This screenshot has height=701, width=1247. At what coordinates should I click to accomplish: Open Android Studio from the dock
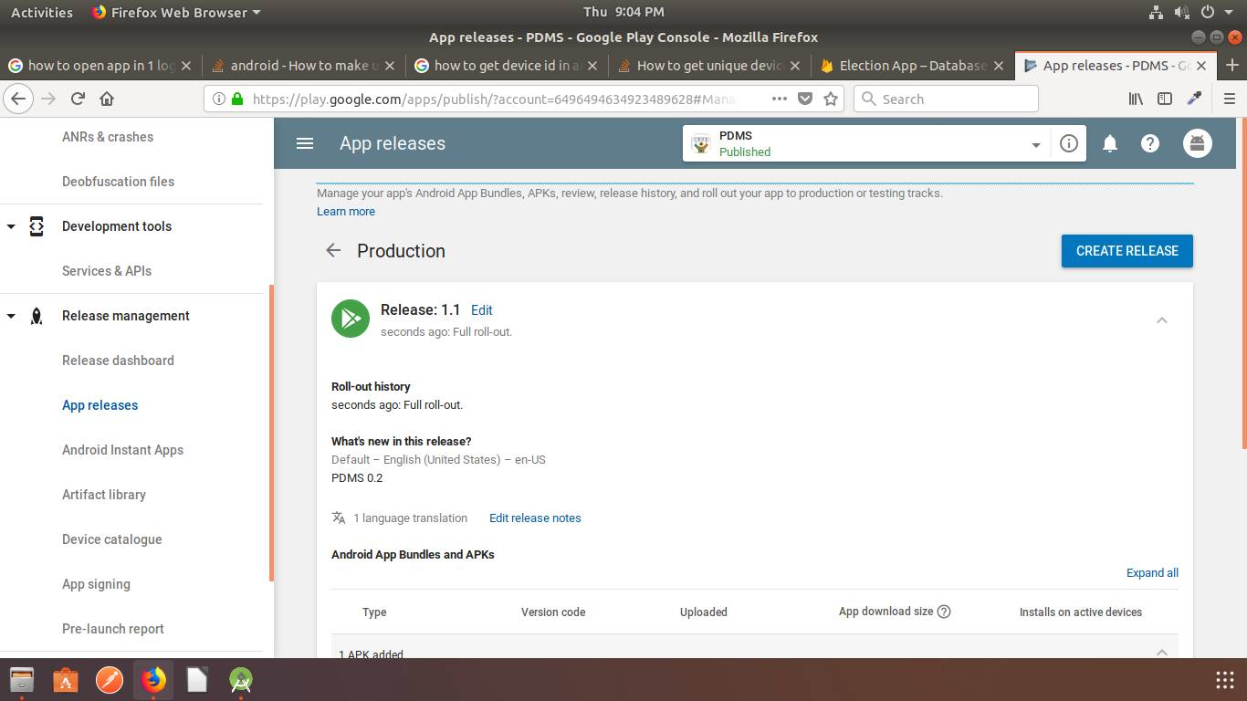[241, 680]
